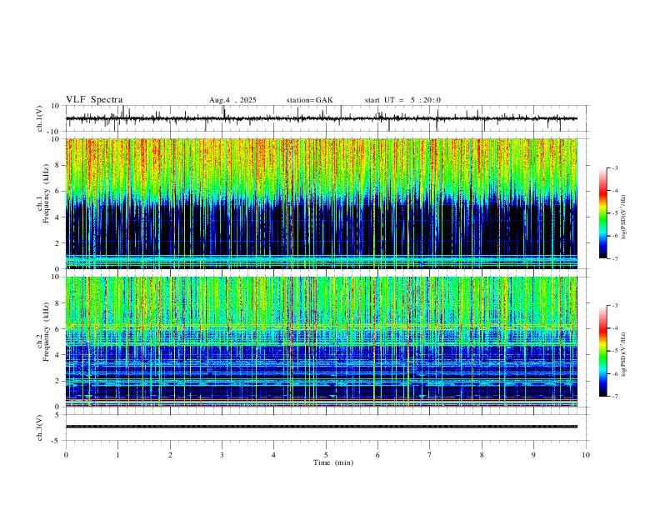Click the "ch.1(V)" waveform axis label
This screenshot has width=660, height=510.
(x=40, y=118)
